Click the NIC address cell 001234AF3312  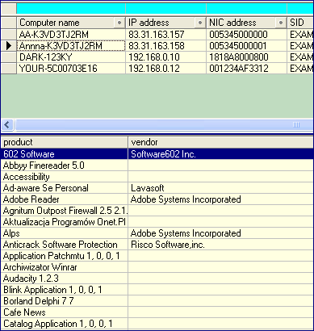246,69
